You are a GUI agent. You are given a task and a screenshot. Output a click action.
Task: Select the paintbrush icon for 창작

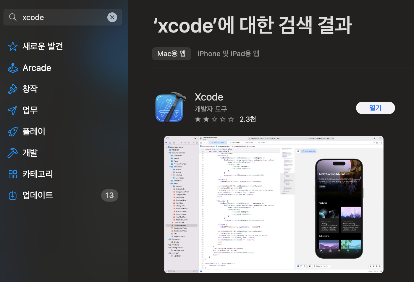13,89
